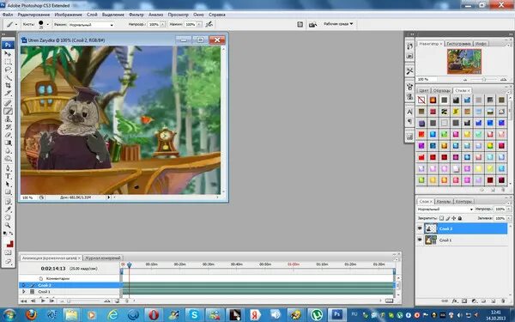
Task: Enable the airbrush option in options bar
Action: [x=209, y=24]
